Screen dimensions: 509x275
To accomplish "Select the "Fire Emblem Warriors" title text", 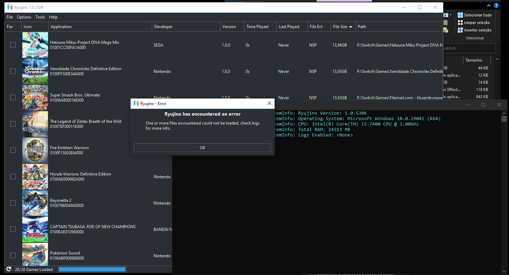I will (x=69, y=148).
